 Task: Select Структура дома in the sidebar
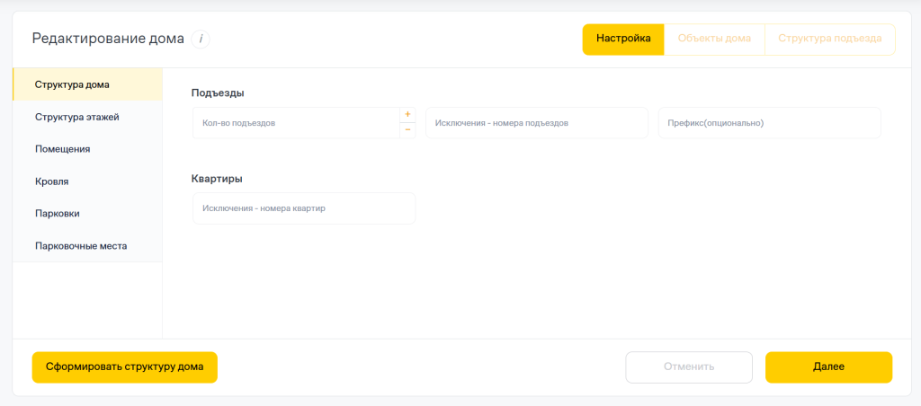(87, 84)
